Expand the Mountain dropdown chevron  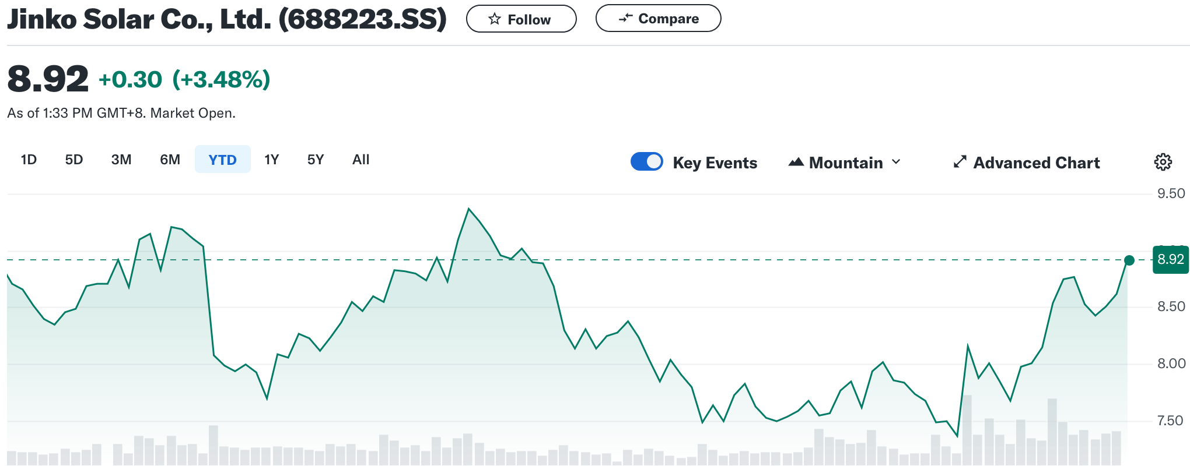(x=897, y=162)
